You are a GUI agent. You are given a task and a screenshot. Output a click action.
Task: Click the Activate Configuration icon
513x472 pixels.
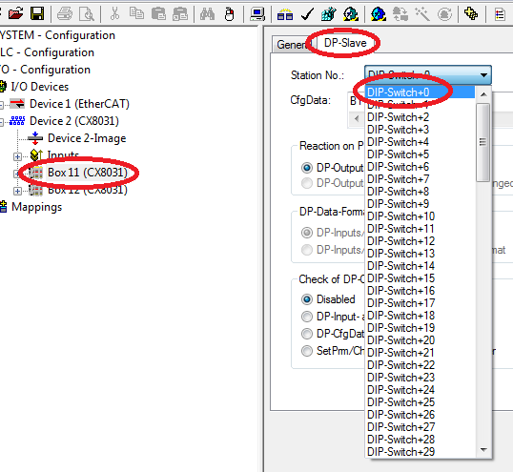(x=328, y=14)
